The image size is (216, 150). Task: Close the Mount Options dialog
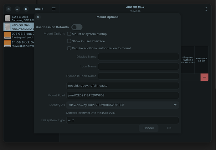click(38, 17)
